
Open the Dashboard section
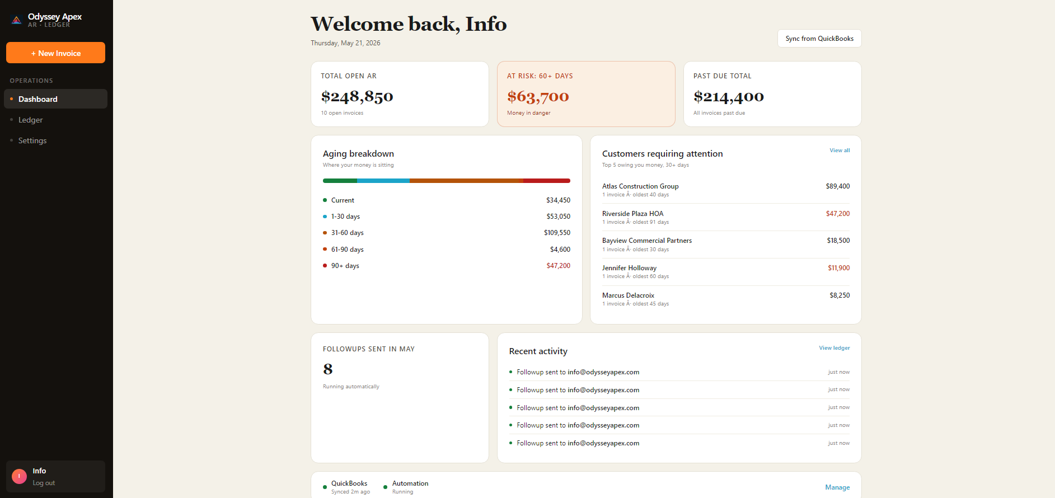pyautogui.click(x=55, y=99)
